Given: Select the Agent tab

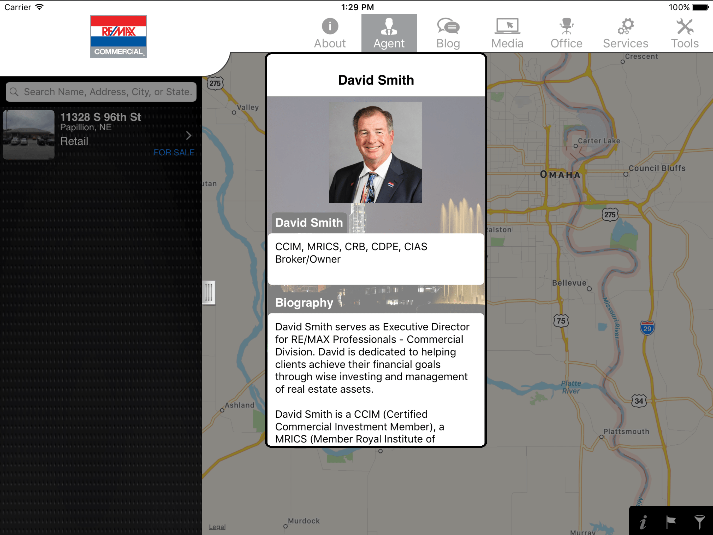Looking at the screenshot, I should (389, 33).
